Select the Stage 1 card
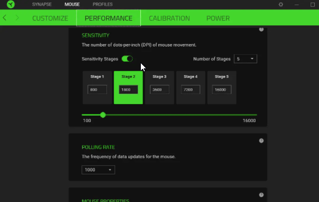Viewport: 319px width, 202px height. pyautogui.click(x=97, y=88)
